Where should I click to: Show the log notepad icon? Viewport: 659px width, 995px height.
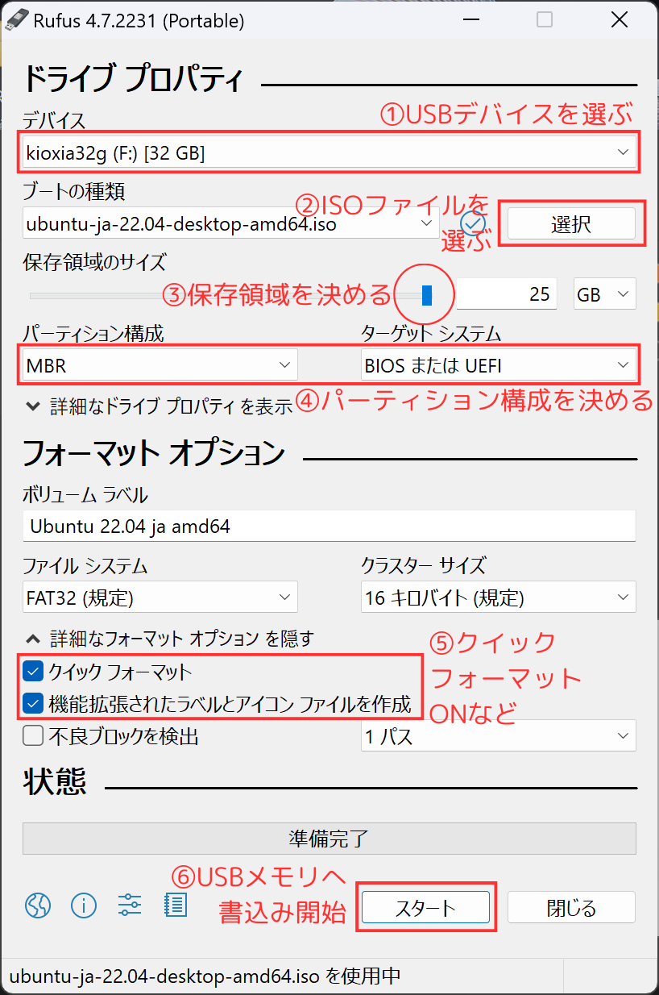click(x=175, y=905)
